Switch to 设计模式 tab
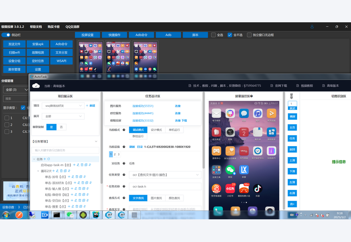351x242 pixels. click(x=157, y=130)
